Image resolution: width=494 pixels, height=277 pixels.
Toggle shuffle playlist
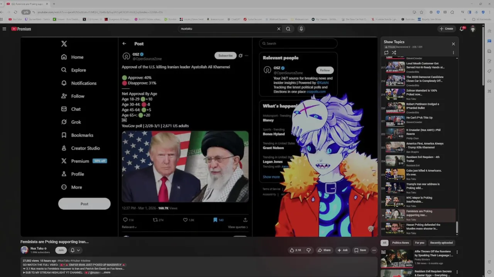pyautogui.click(x=394, y=53)
